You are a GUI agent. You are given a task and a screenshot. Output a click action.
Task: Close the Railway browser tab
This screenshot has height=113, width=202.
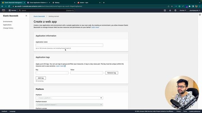pyautogui.click(x=74, y=3)
